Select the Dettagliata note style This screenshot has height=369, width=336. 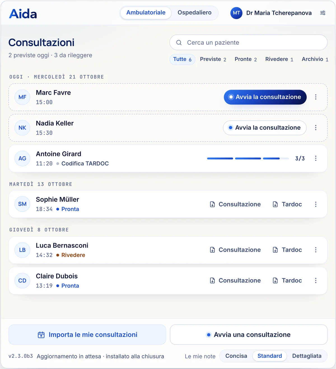(x=307, y=356)
